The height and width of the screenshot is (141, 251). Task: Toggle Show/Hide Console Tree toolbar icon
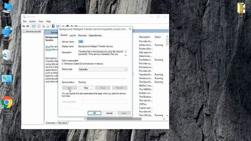34,26
